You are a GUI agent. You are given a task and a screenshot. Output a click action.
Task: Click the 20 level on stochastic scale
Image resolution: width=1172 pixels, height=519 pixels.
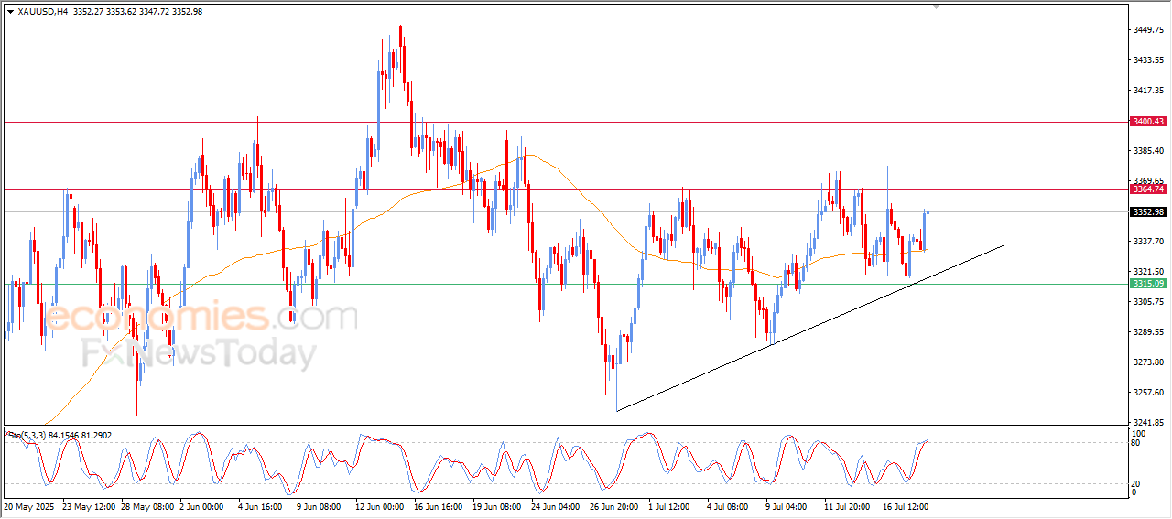point(1137,483)
